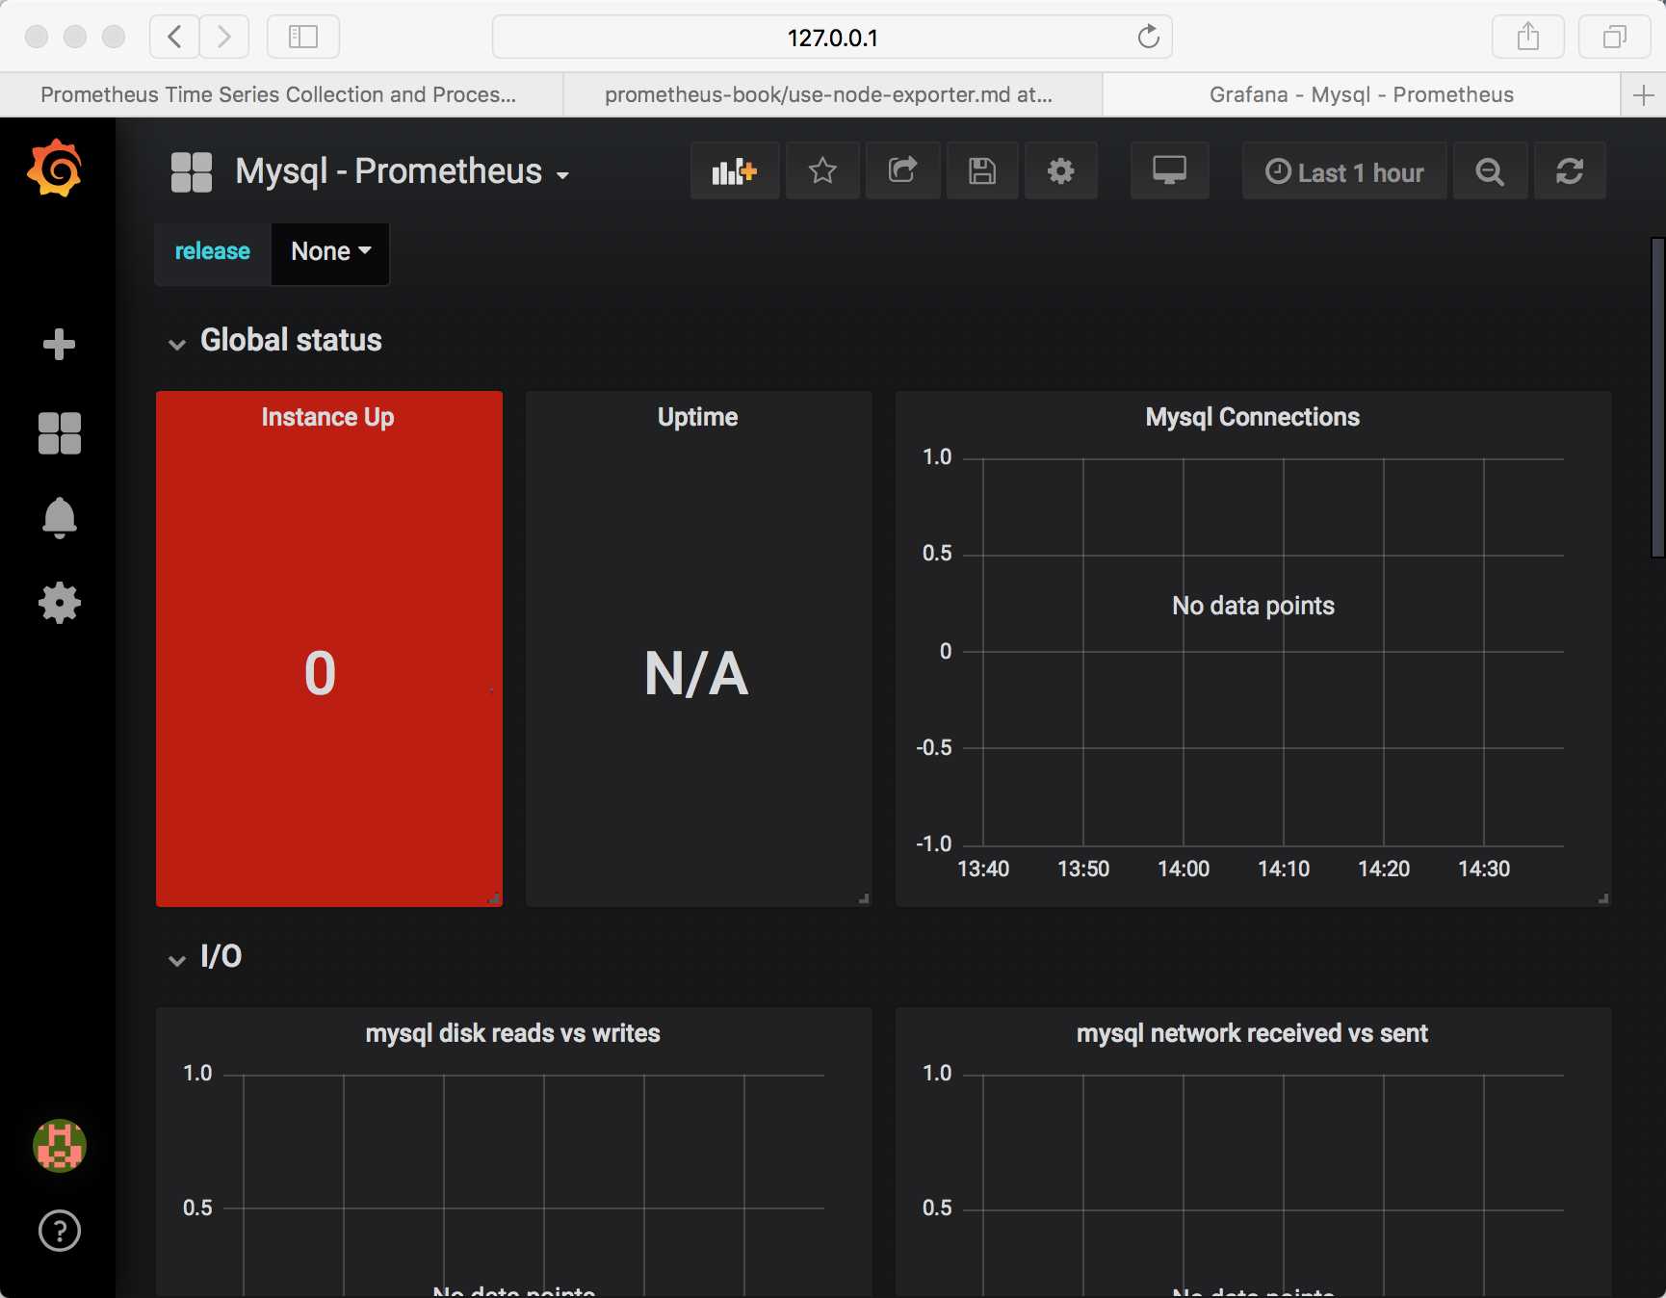Click mysql disk reads vs writes title
1666x1298 pixels.
click(x=513, y=1033)
